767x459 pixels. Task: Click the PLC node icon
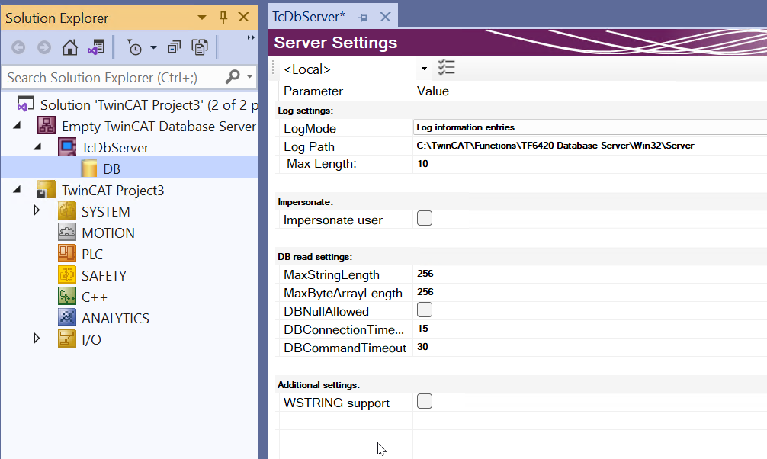pyautogui.click(x=67, y=253)
